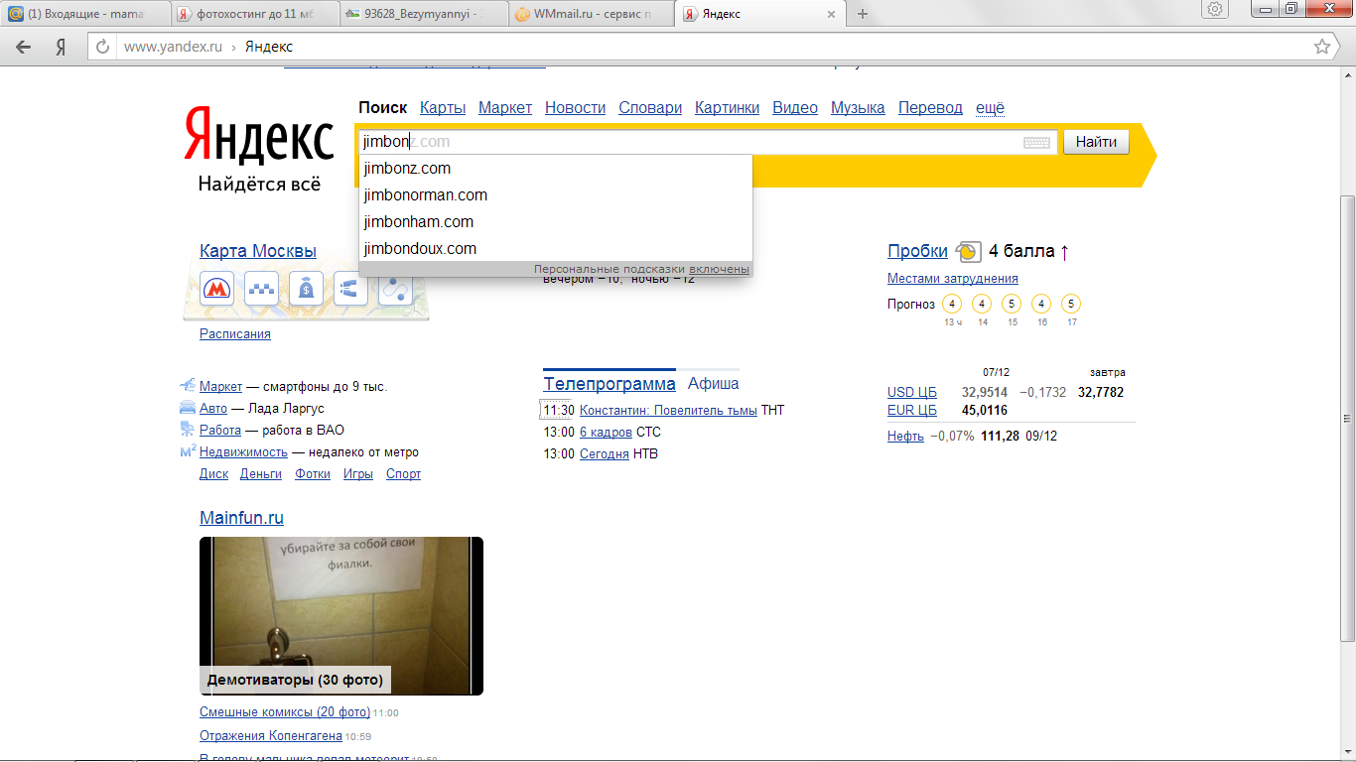Click the forecast circle for 15
The image size is (1356, 762).
(1012, 304)
